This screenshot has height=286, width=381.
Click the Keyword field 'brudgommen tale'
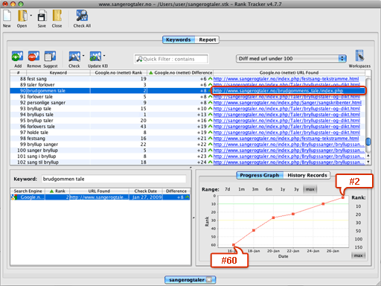(114, 179)
